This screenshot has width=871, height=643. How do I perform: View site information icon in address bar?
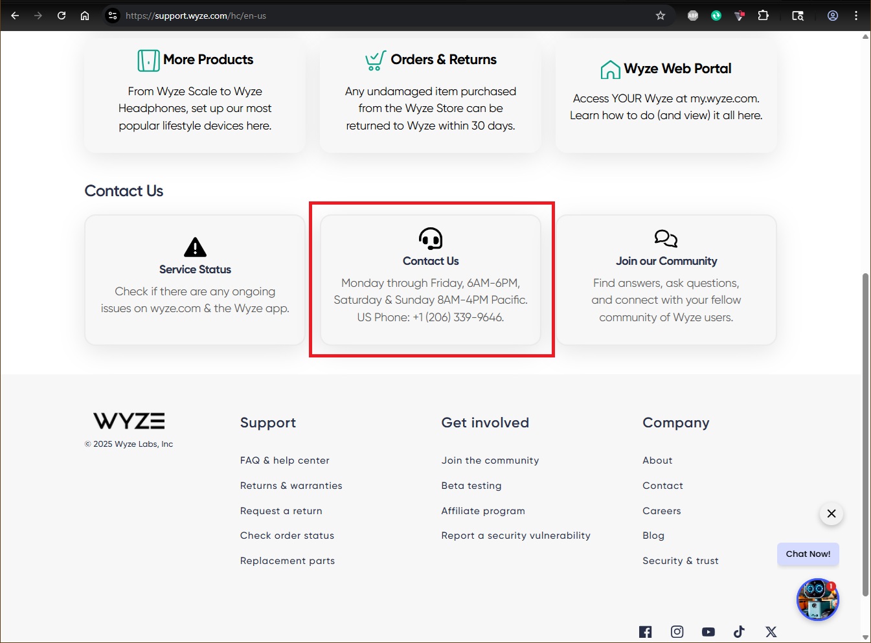(113, 16)
